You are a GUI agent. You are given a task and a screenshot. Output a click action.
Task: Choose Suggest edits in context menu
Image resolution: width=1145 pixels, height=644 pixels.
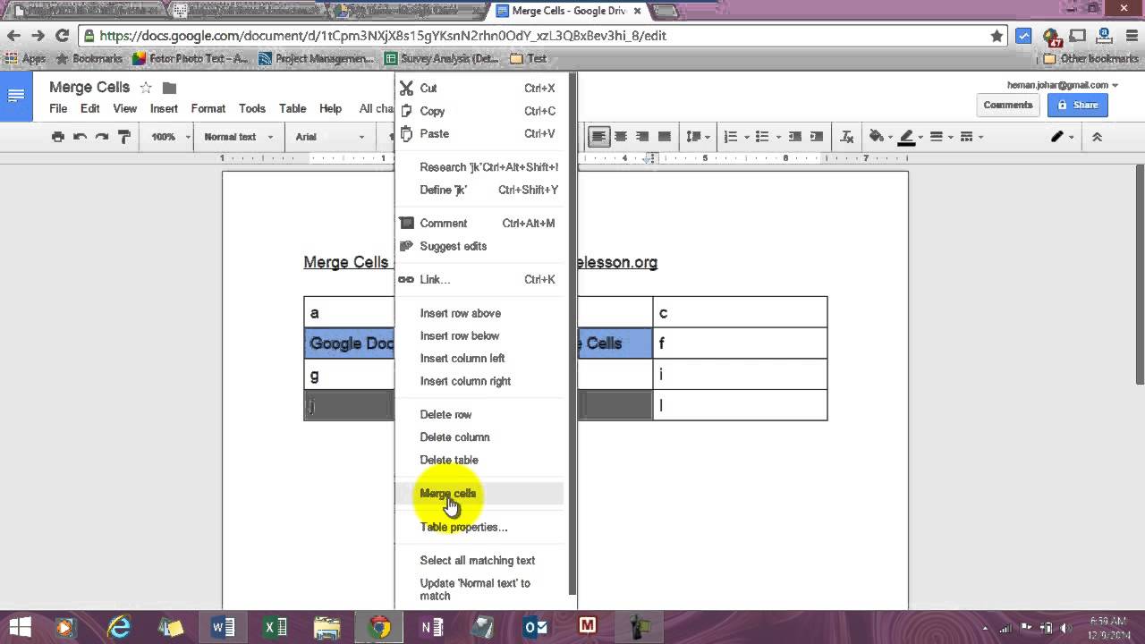click(479, 246)
